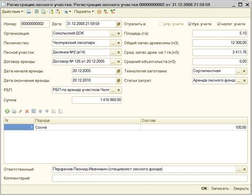Open the calendar for Дата начала аренды
252x195 pixels.
[118, 71]
